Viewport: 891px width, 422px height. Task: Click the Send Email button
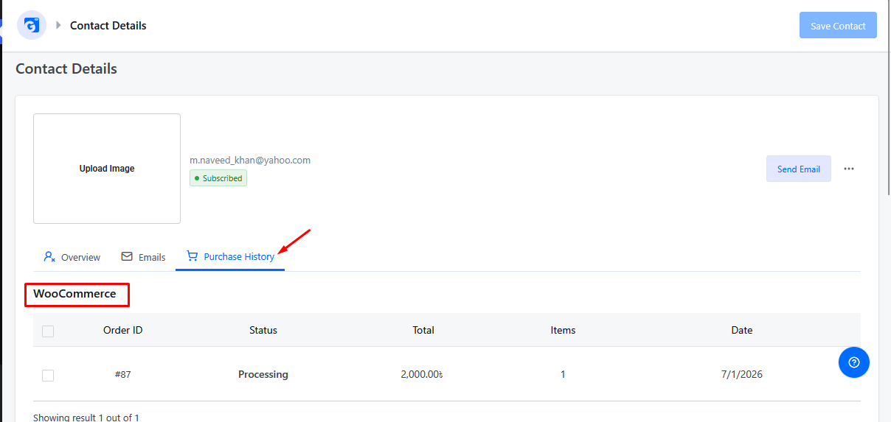799,169
